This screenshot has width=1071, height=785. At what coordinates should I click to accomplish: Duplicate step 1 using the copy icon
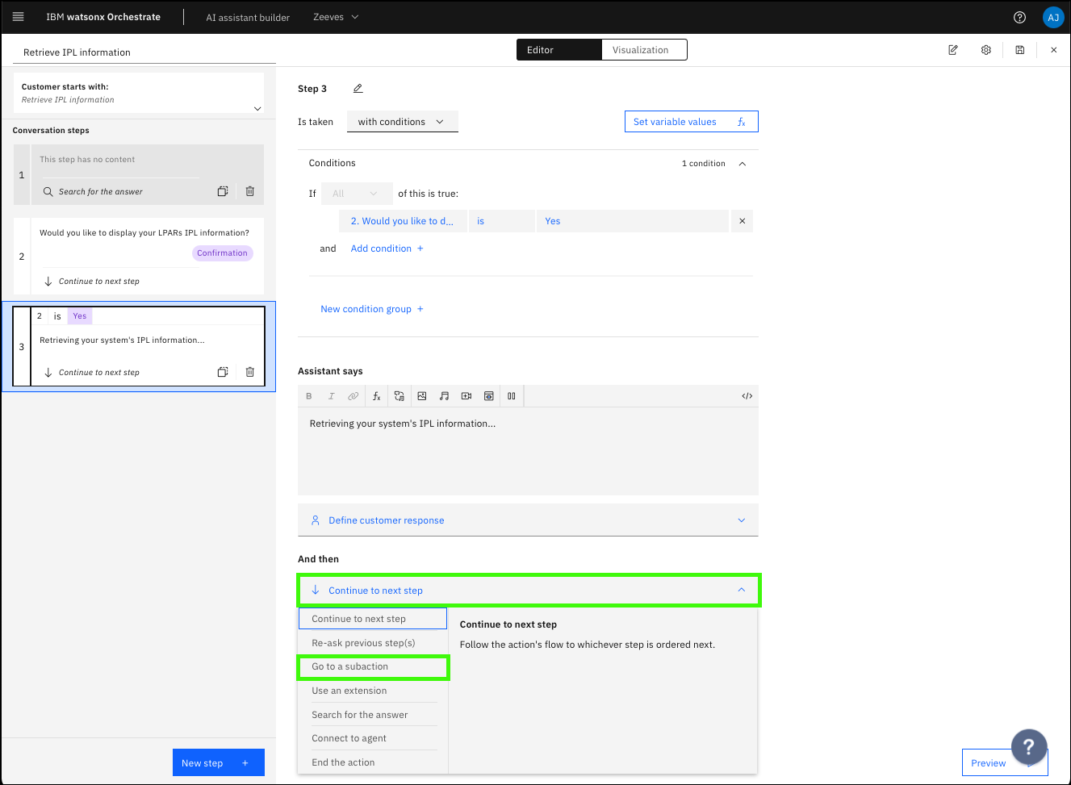pos(223,191)
